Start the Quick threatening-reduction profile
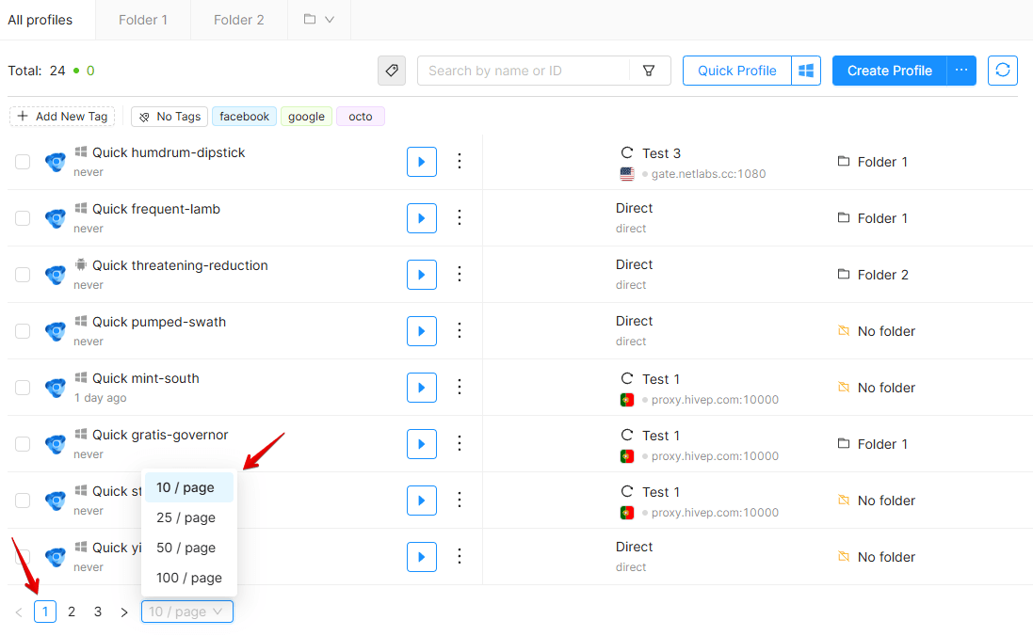This screenshot has height=636, width=1033. coord(422,275)
